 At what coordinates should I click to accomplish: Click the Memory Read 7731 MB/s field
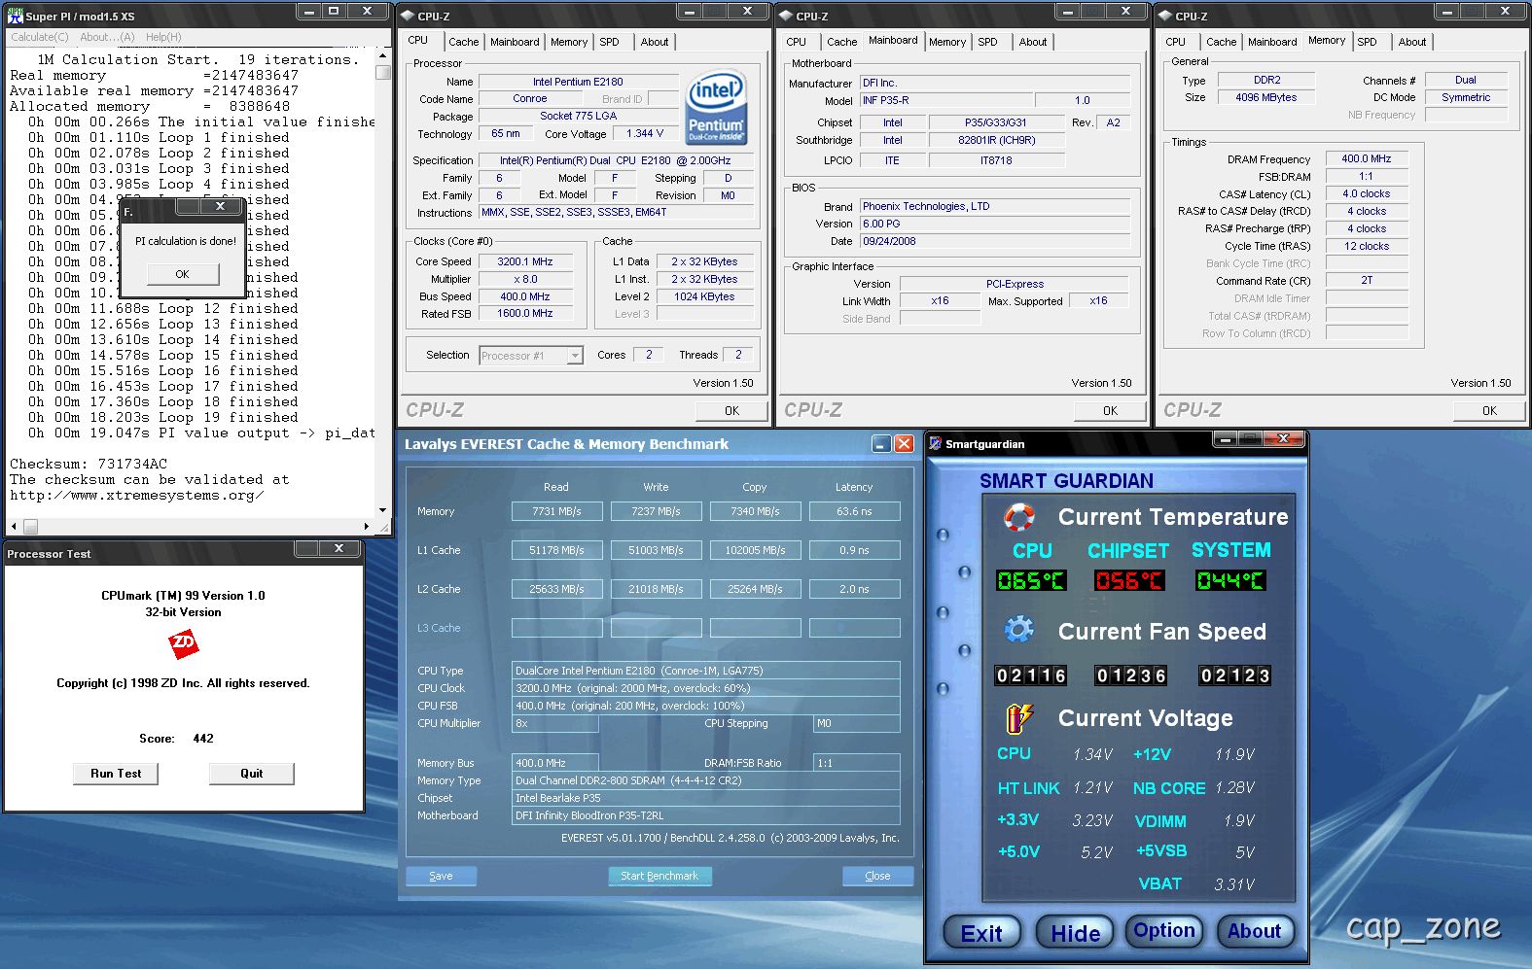556,511
